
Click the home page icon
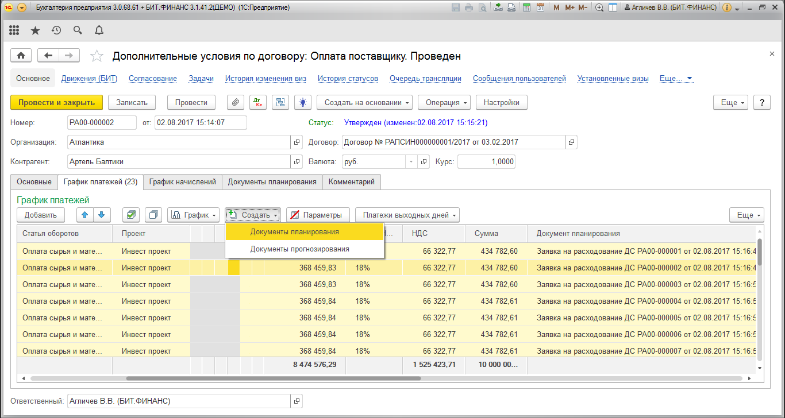pos(21,55)
